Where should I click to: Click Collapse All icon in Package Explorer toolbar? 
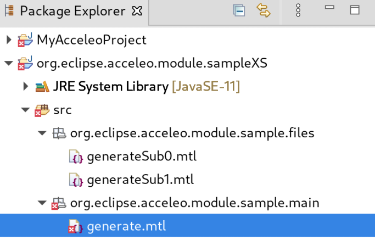tap(239, 10)
